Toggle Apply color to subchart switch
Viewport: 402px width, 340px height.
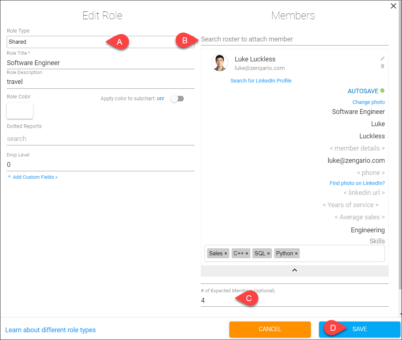177,98
